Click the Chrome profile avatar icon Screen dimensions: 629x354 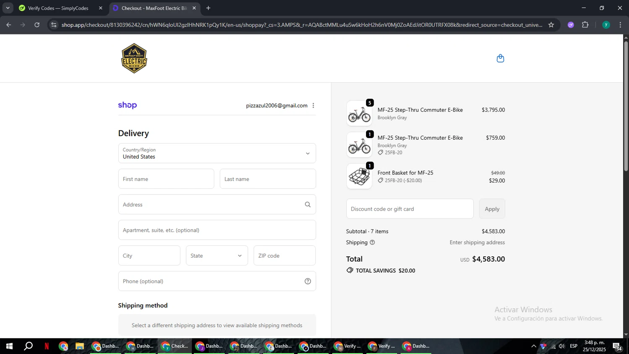(606, 25)
